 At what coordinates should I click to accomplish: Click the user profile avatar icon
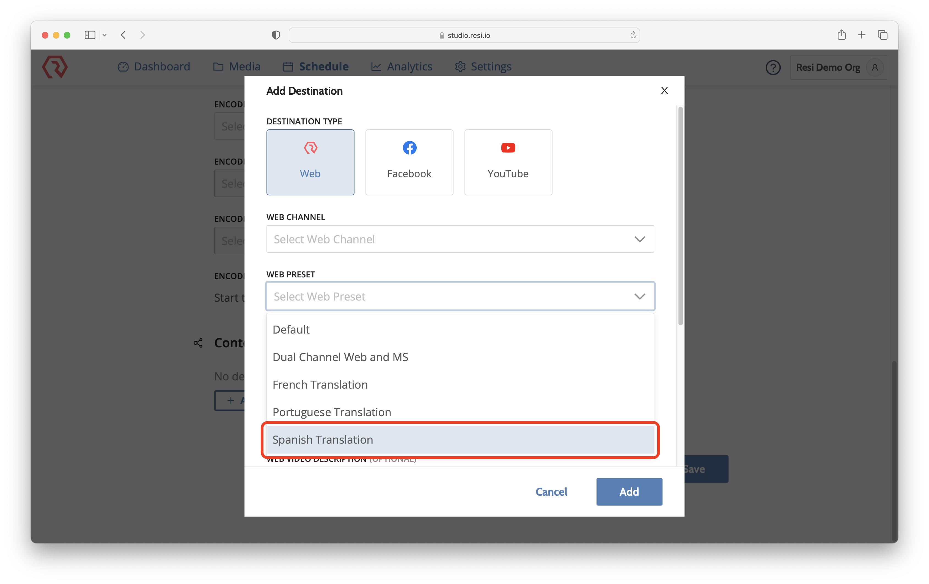[875, 67]
